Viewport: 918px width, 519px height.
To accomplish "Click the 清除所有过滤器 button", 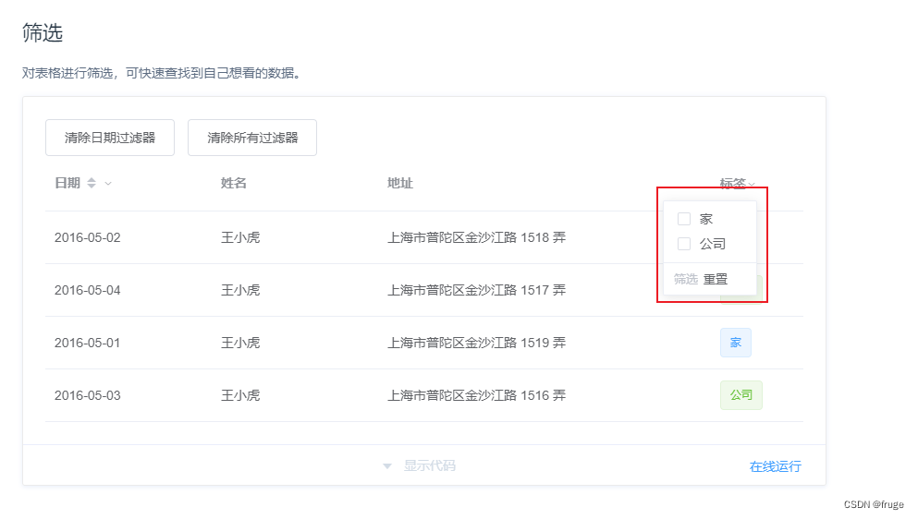I will point(252,138).
